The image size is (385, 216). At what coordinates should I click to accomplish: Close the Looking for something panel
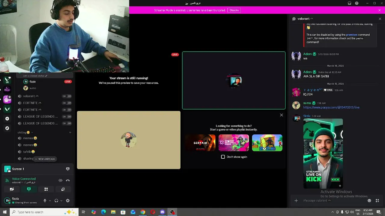coord(282,115)
